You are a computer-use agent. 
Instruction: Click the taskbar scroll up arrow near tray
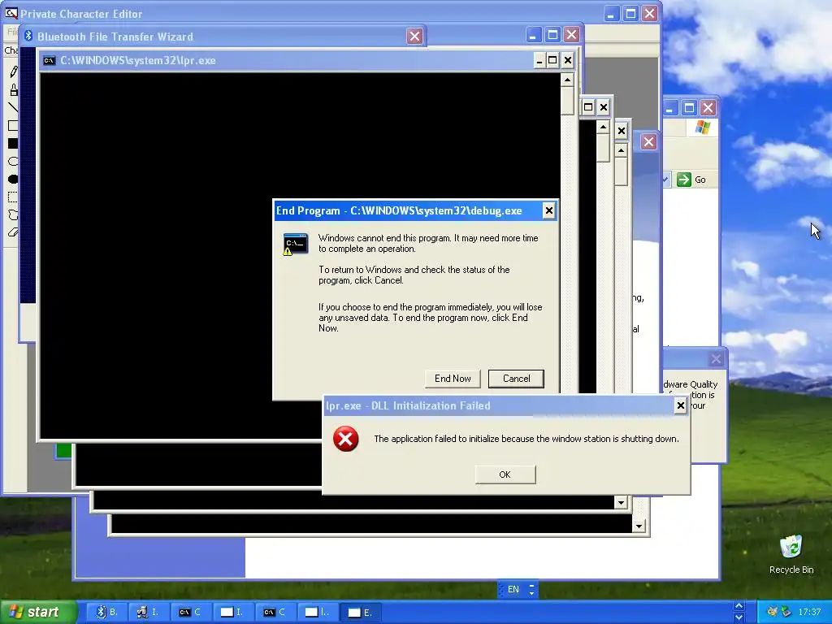[739, 606]
